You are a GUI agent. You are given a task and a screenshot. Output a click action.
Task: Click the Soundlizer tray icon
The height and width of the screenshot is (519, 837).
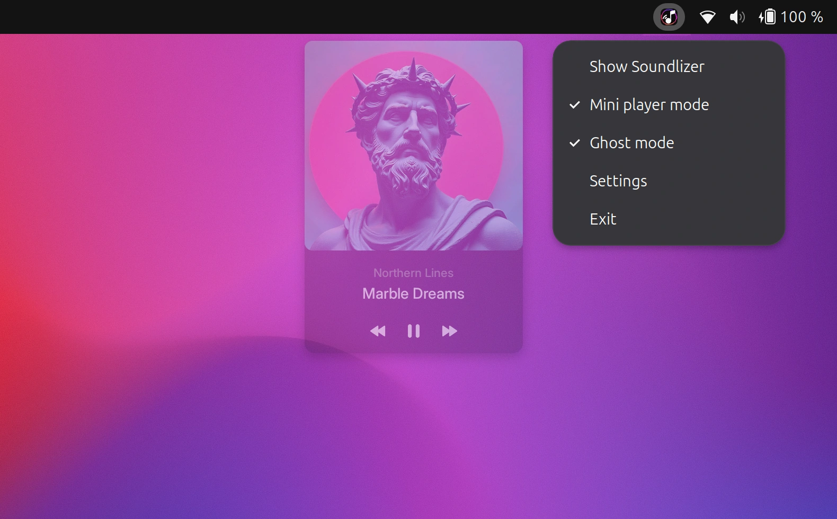coord(669,17)
